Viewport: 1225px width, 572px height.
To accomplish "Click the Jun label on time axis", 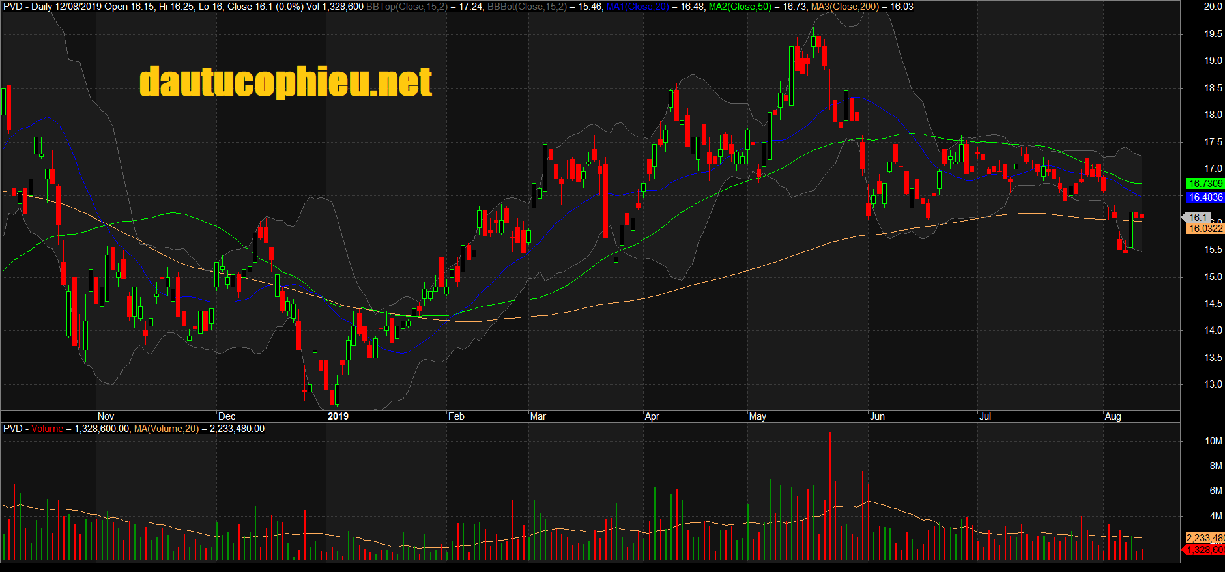I will point(877,416).
